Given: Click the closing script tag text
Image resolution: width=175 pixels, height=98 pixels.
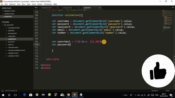Looking at the screenshot, I should pos(52,59).
